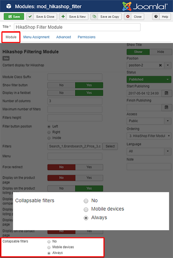Set Display on product page to Yes
Image resolution: width=173 pixels, height=258 pixels.
point(89,178)
